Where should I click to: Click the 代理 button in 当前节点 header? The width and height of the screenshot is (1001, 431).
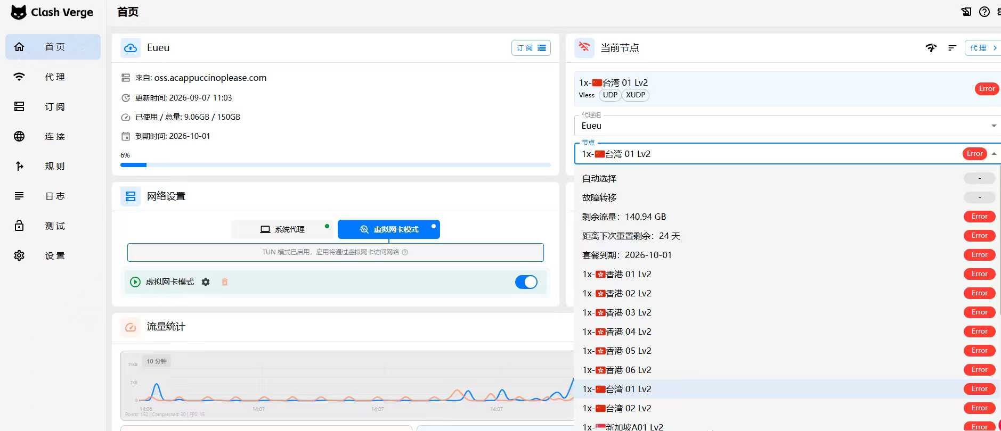(x=983, y=48)
